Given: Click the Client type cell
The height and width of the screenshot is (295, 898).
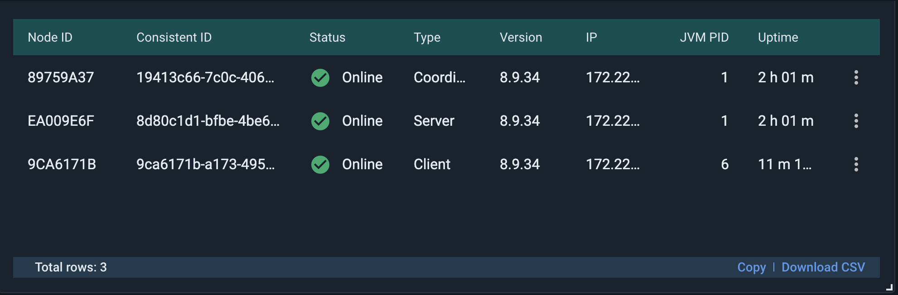Looking at the screenshot, I should (432, 164).
